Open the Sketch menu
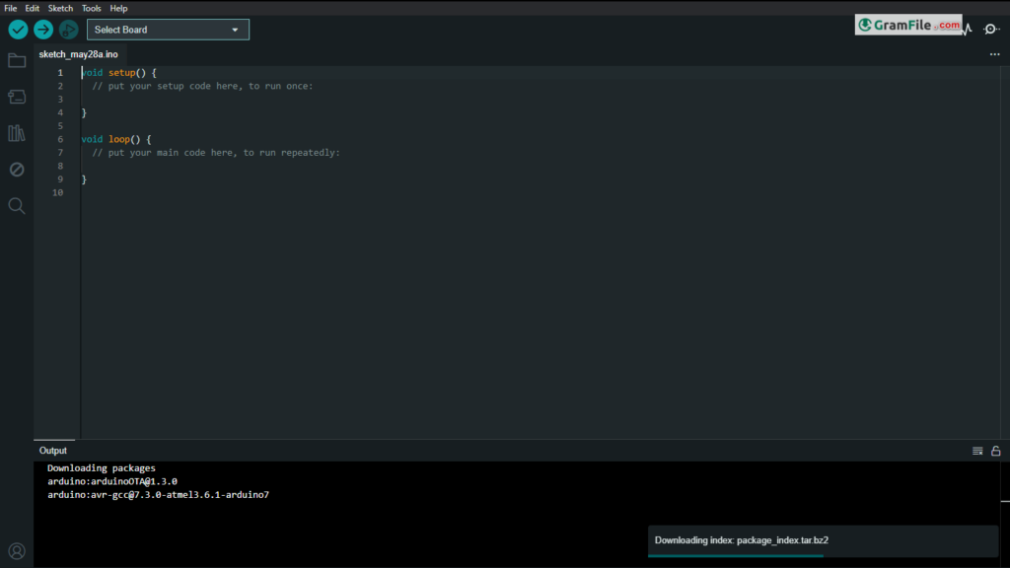Screen dimensions: 1010x568 tap(61, 8)
